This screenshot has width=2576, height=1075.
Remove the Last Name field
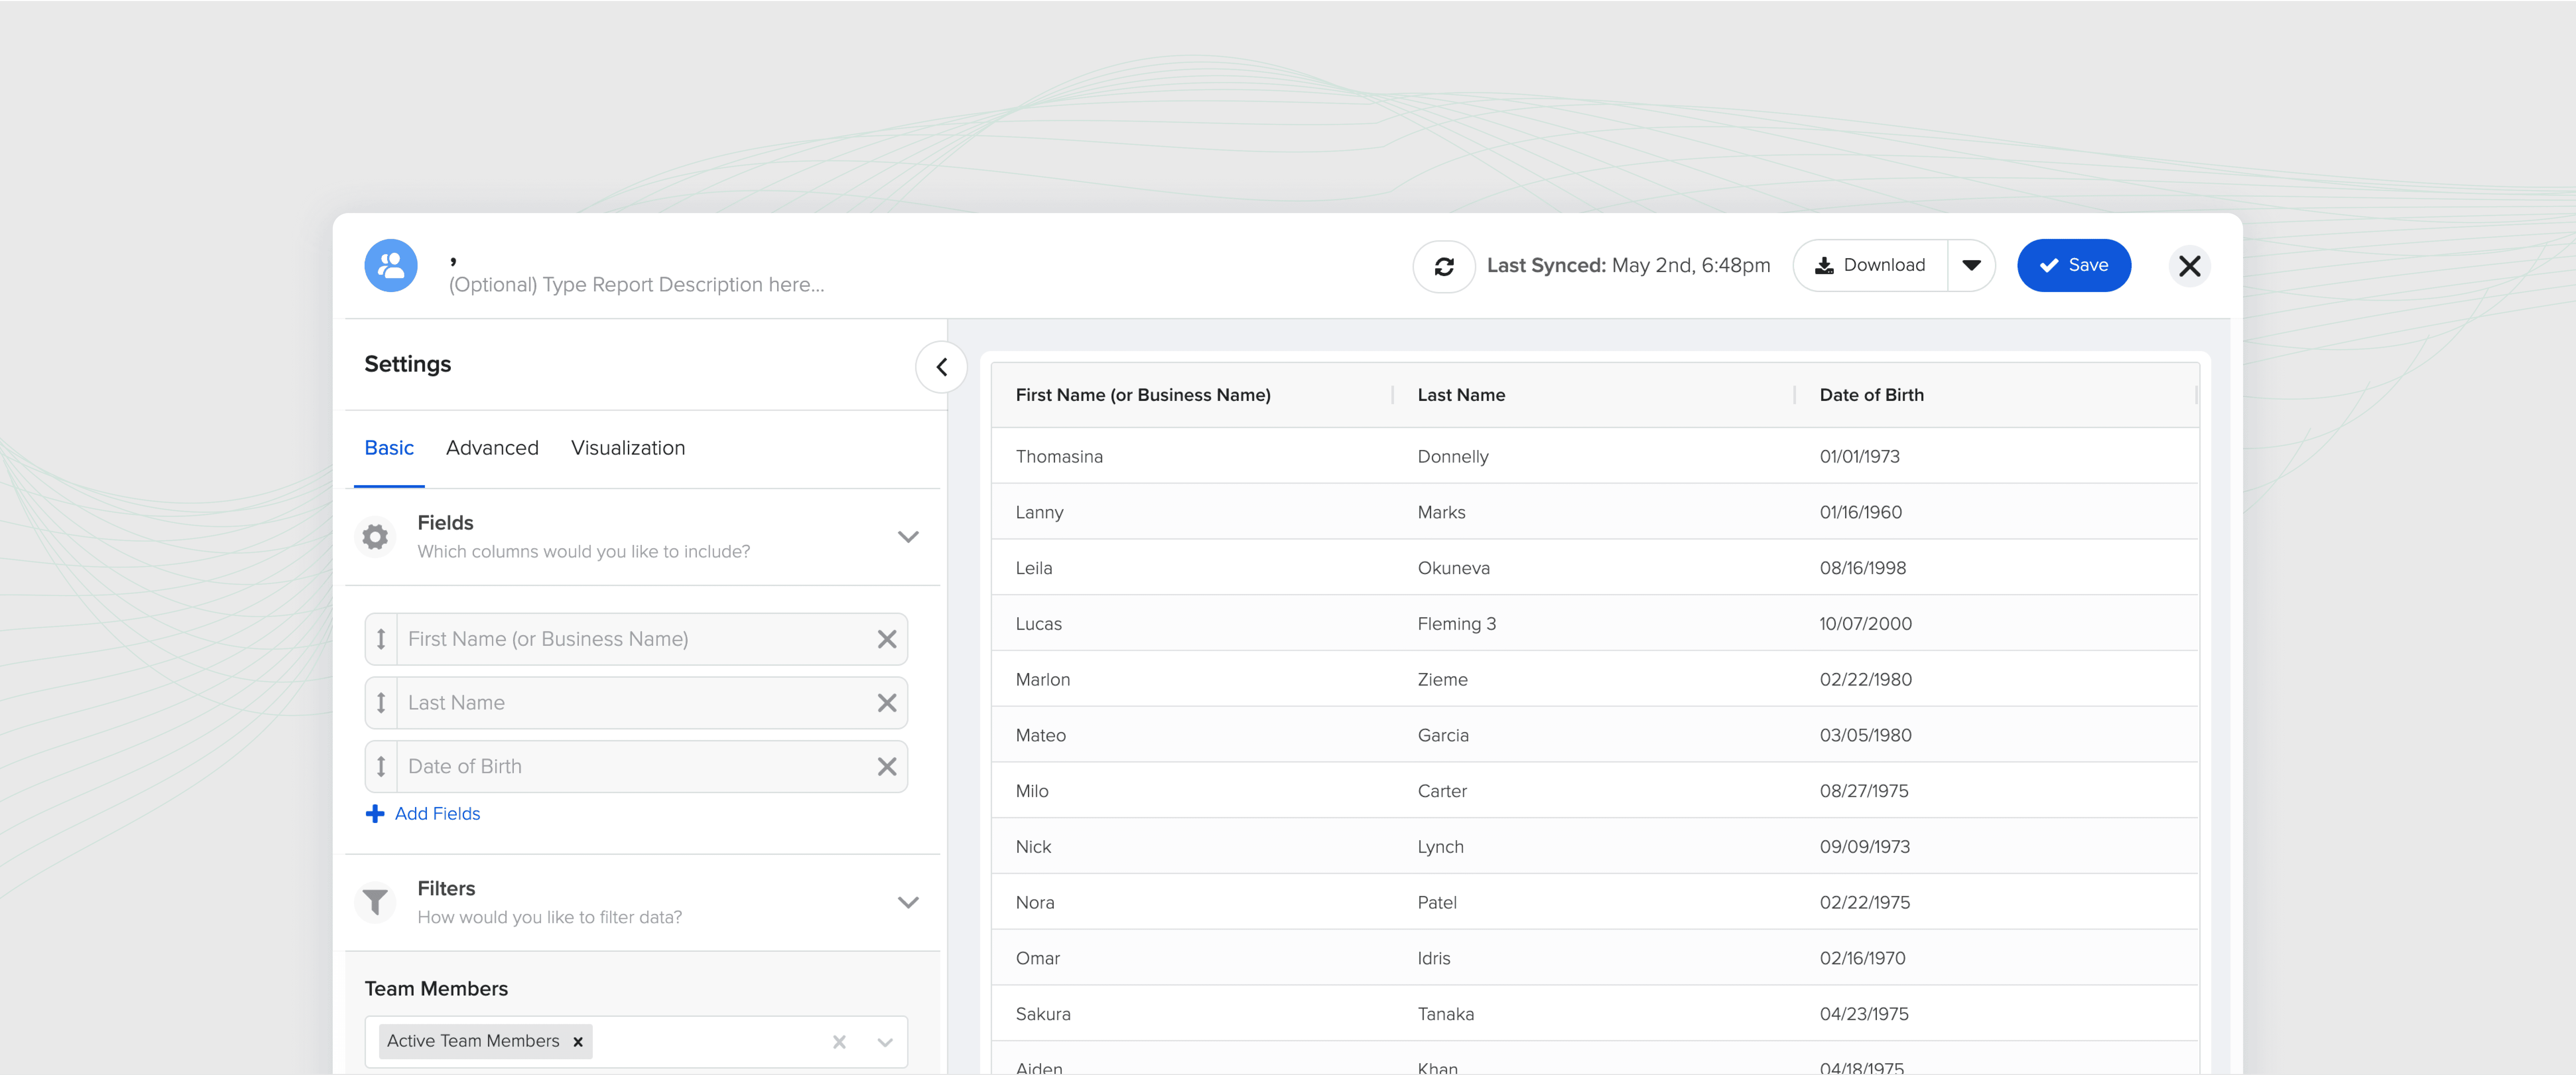pyautogui.click(x=886, y=703)
